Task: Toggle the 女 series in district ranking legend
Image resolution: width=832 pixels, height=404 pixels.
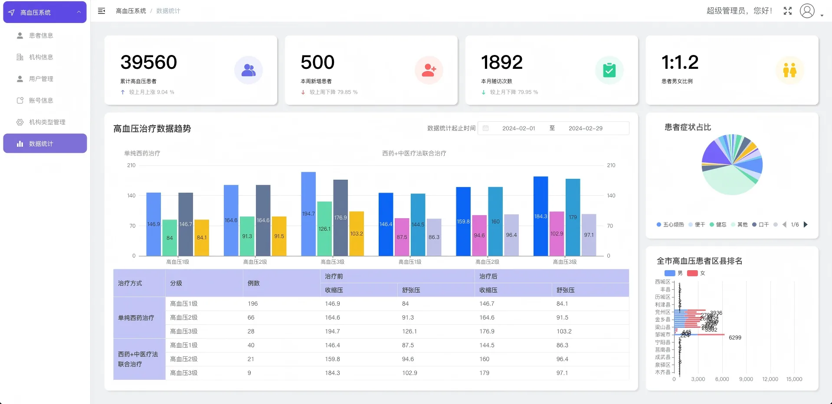Action: tap(697, 273)
